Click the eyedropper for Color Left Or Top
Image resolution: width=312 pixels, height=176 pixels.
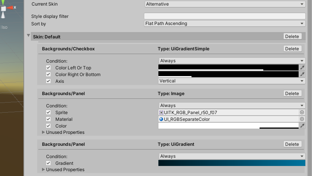pyautogui.click(x=302, y=67)
